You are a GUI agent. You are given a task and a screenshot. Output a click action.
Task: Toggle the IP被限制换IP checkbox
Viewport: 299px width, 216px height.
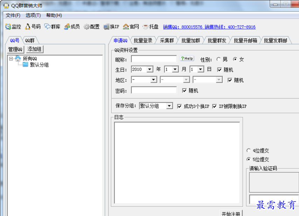click(215, 106)
